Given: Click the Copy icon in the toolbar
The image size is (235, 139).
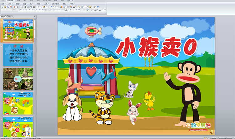Looking at the screenshot, I should pos(41,7).
